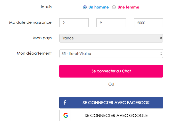This screenshot has height=127, width=182.
Task: Open the Mon pays France dropdown
Action: [111, 38]
